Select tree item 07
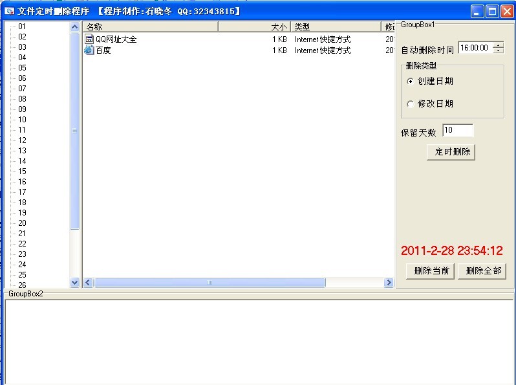Viewport: 516px width, 385px height. [x=22, y=89]
